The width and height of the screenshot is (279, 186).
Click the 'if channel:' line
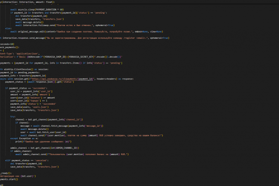22,123
